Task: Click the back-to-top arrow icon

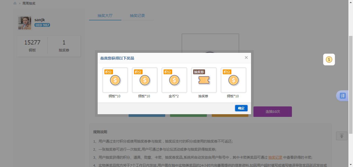Action: pyautogui.click(x=341, y=136)
